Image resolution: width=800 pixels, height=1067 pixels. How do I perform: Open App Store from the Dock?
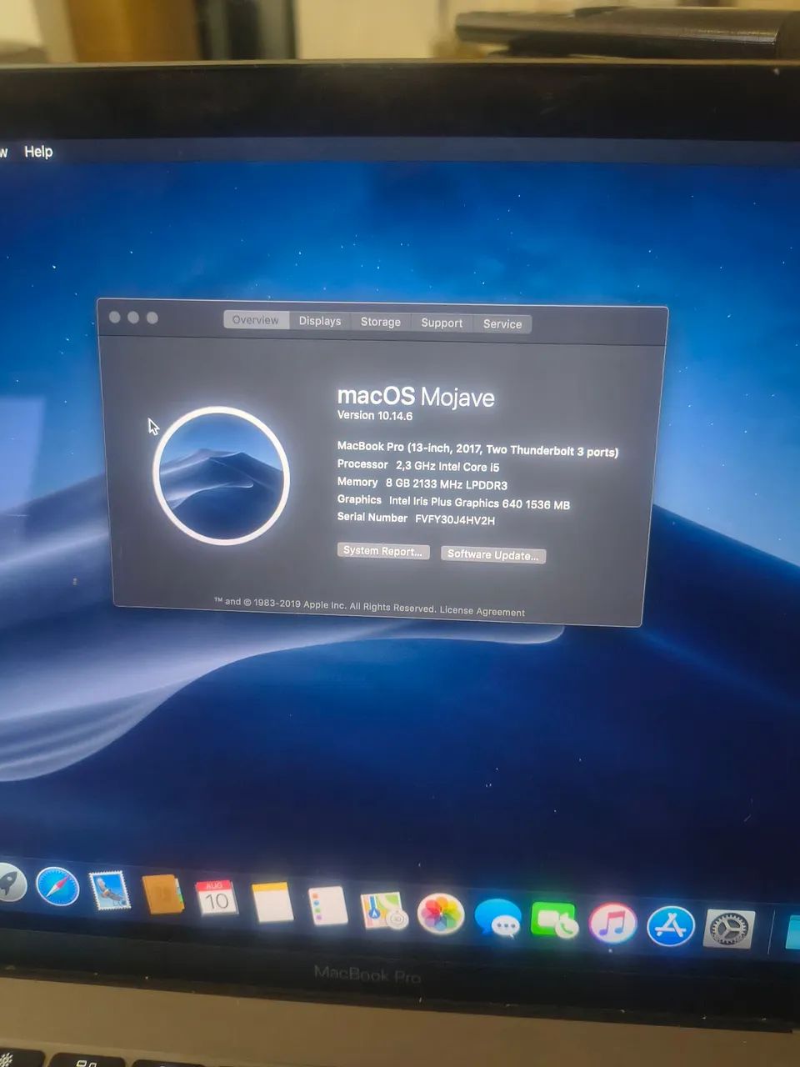671,925
